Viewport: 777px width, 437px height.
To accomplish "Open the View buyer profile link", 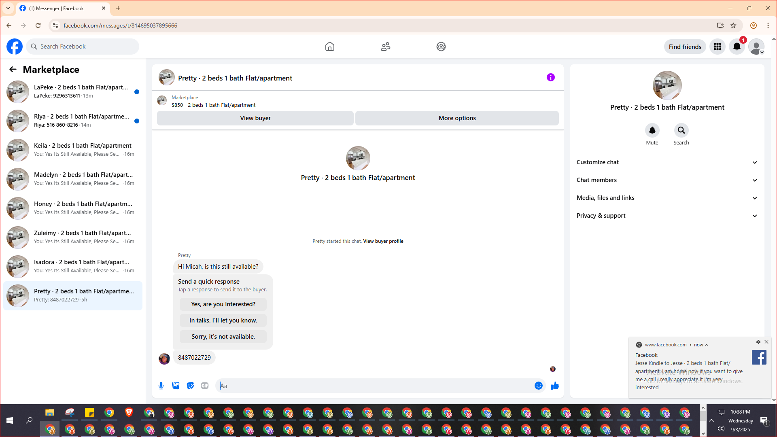I will click(x=383, y=241).
